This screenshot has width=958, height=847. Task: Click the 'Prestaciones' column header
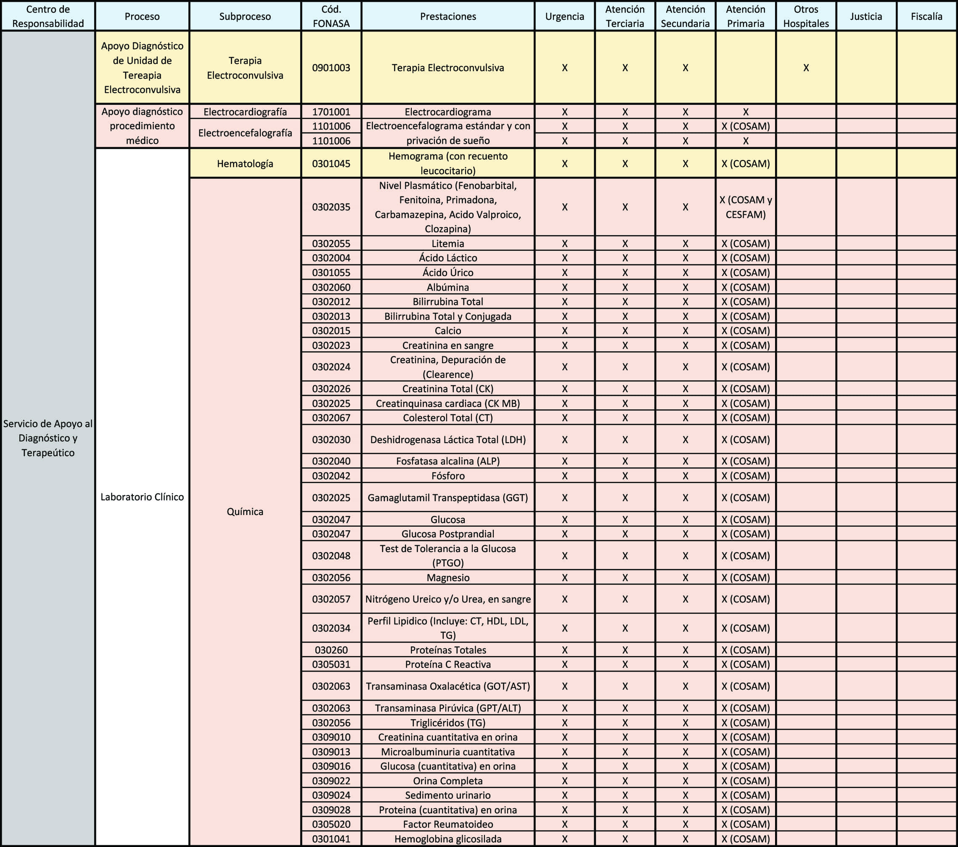click(x=447, y=16)
